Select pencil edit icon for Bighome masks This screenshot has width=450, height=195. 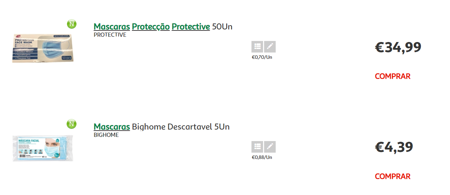270,147
